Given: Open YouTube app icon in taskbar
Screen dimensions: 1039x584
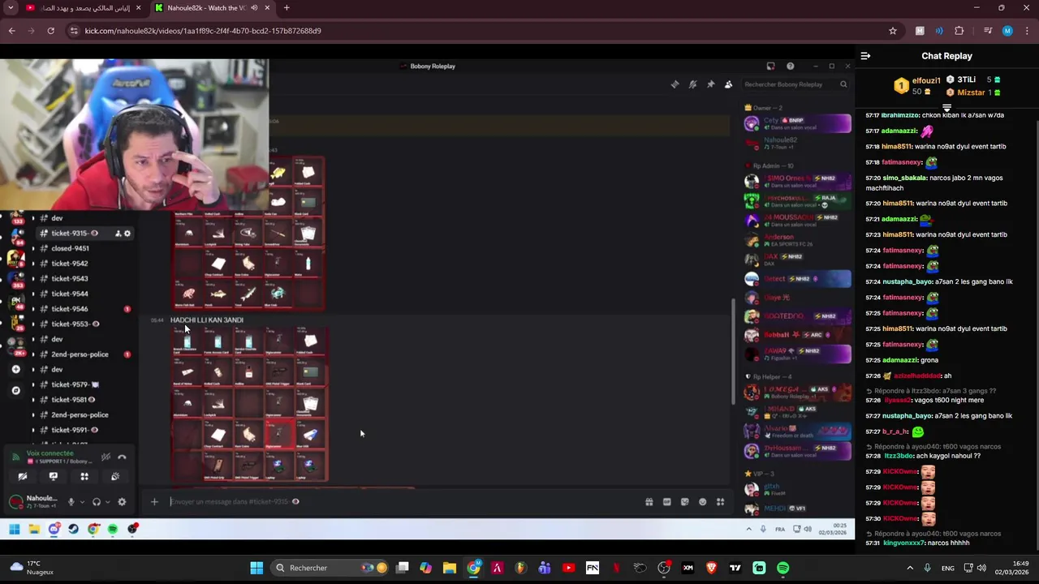Looking at the screenshot, I should [x=568, y=568].
